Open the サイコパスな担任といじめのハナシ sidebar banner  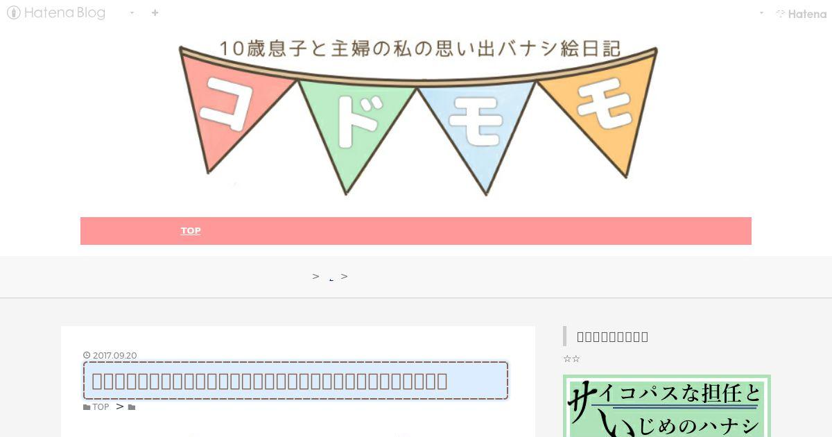click(x=667, y=406)
